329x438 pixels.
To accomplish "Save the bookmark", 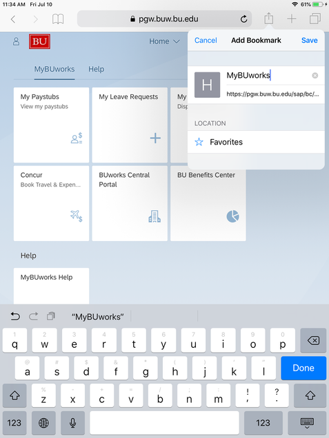I will [310, 40].
